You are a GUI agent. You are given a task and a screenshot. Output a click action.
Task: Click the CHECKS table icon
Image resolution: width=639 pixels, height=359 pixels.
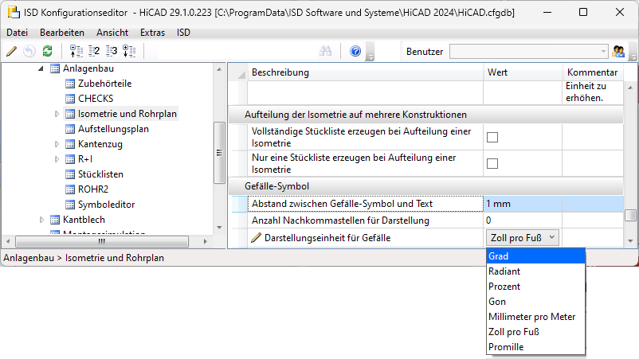[70, 99]
